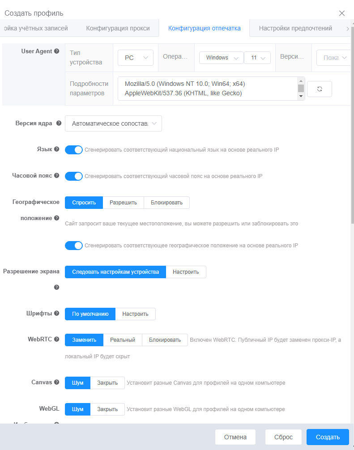Screen dimensions: 354x450
Task: Open the Географическое положение help icon
Action: [55, 218]
